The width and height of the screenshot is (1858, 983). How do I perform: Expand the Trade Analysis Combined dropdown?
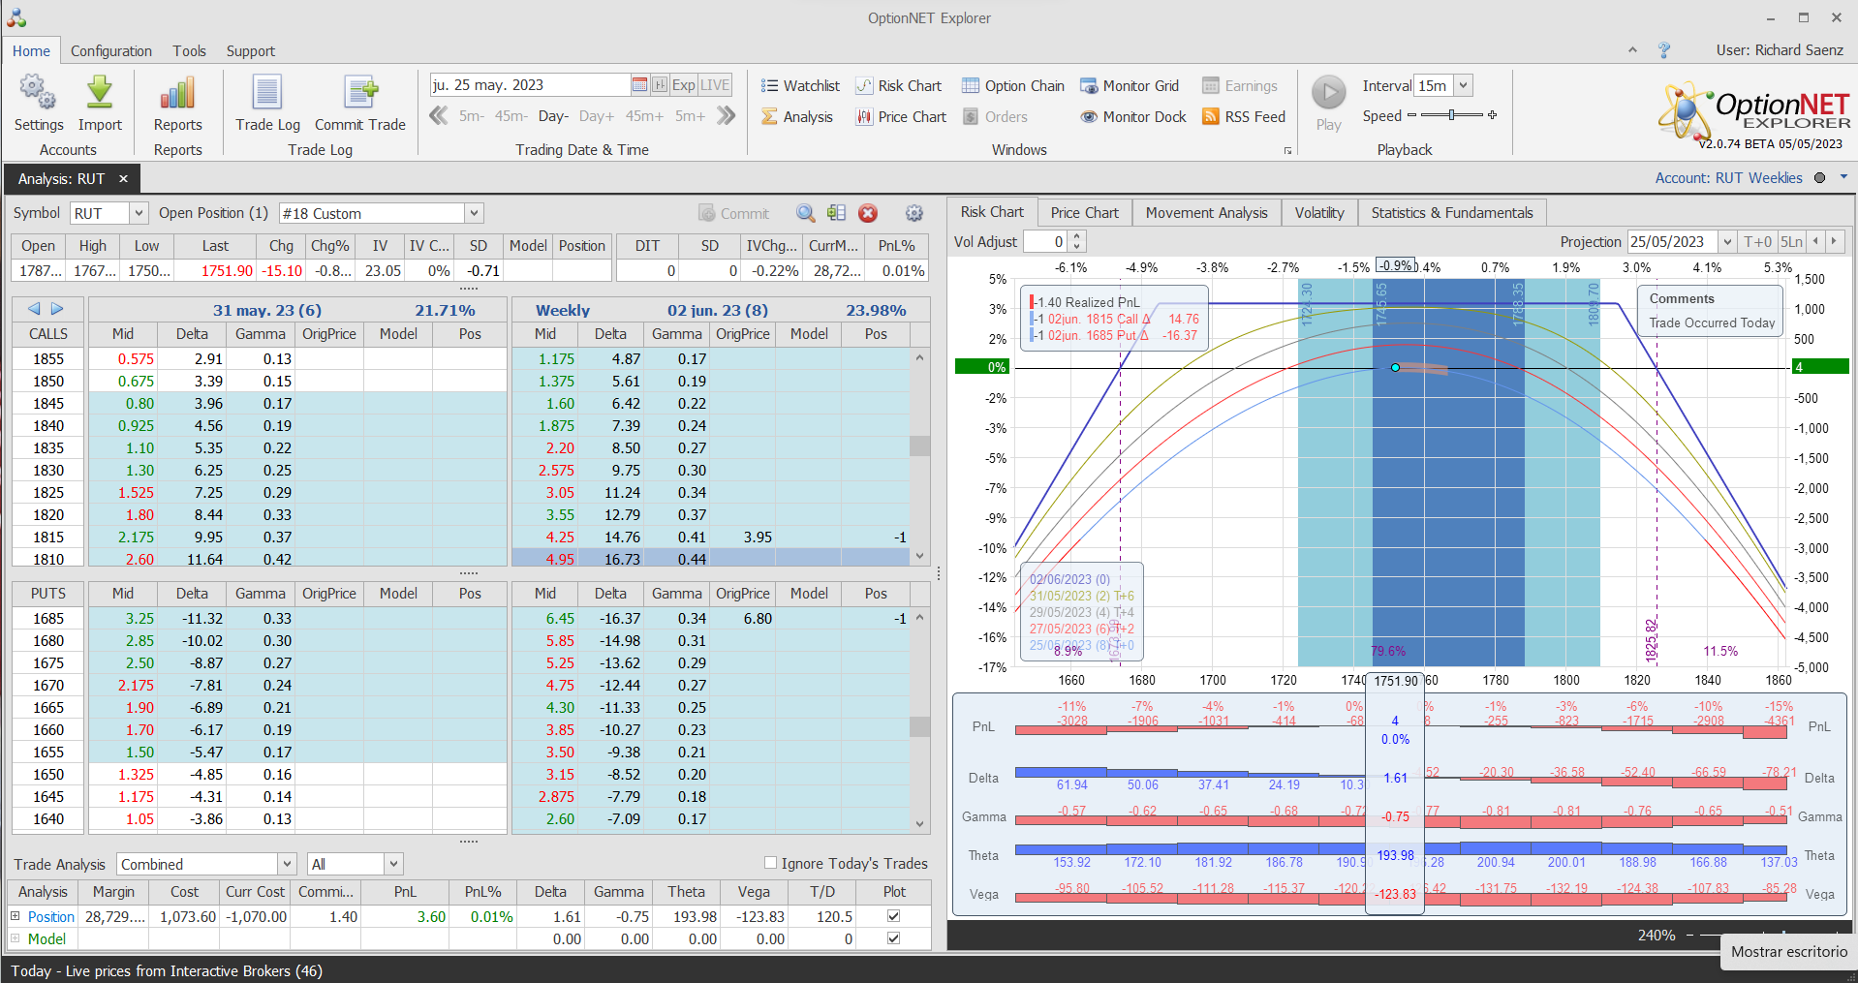pos(287,864)
